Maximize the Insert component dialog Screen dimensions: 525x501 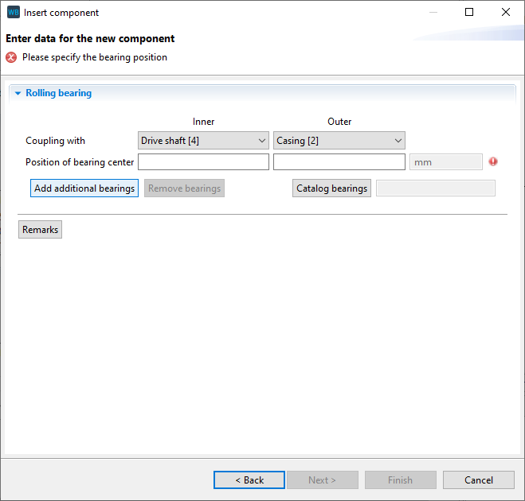tap(469, 13)
